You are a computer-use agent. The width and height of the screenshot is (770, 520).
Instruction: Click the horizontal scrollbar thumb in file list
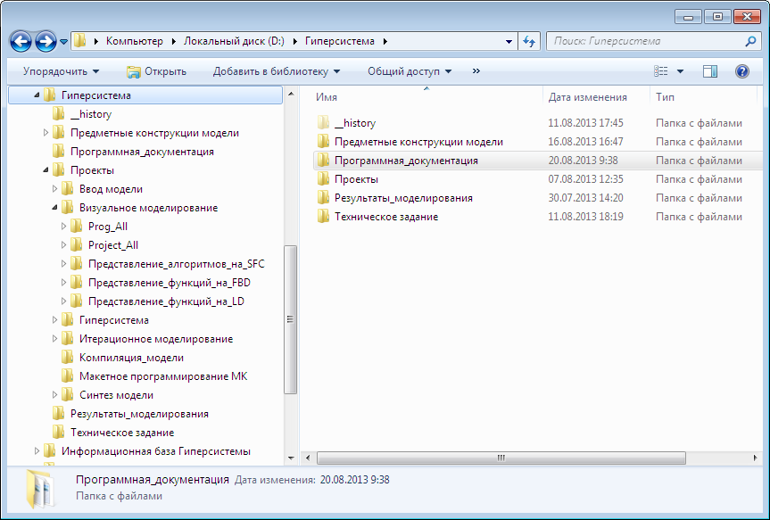pos(501,458)
